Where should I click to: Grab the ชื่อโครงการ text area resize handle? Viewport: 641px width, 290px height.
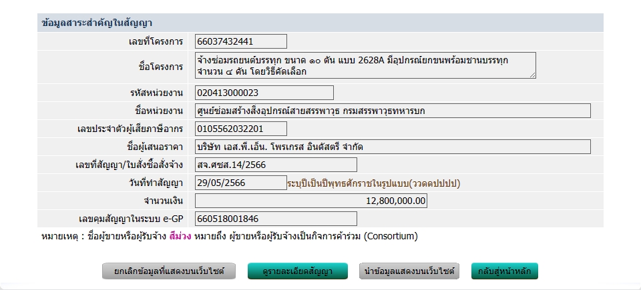click(532, 75)
